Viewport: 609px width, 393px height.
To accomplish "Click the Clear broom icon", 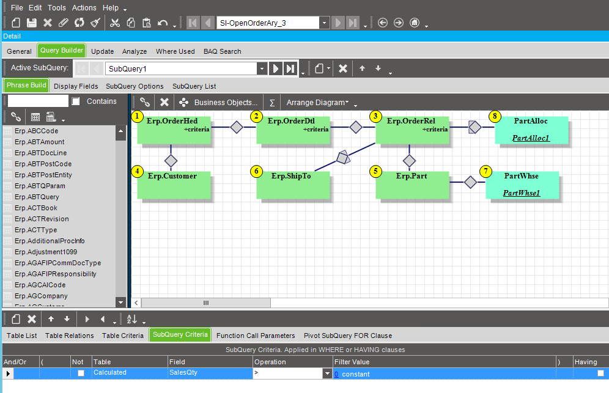I will coord(95,23).
